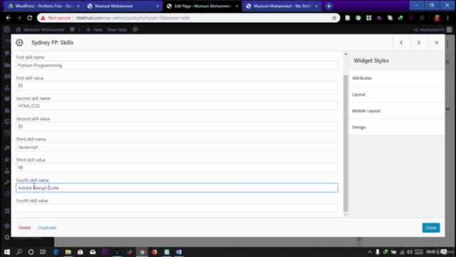The image size is (456, 257).
Task: Open the widget settings gear icon
Action: (x=19, y=43)
